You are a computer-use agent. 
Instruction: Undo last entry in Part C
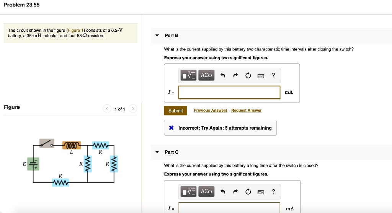tap(223, 192)
